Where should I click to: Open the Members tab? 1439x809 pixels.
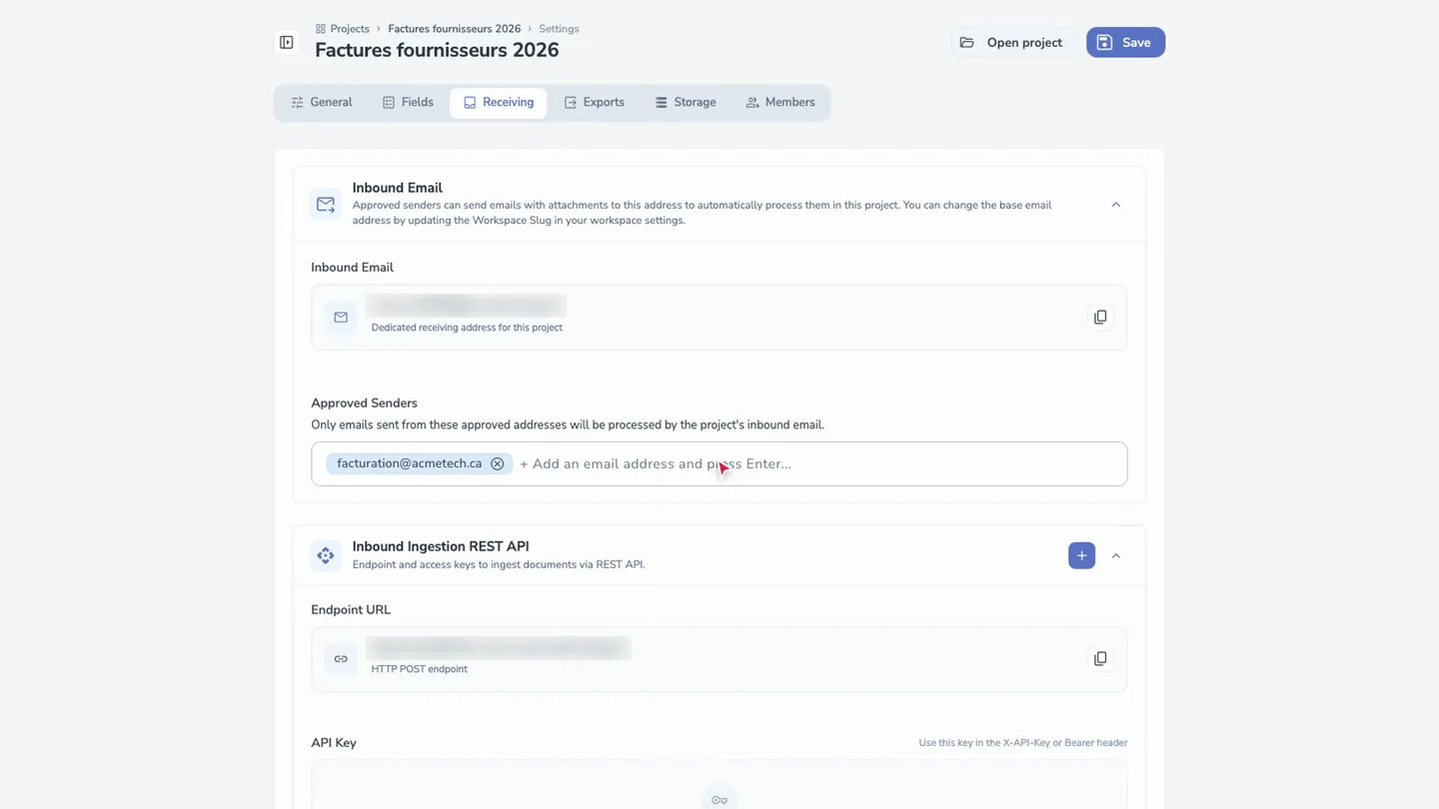click(x=780, y=103)
